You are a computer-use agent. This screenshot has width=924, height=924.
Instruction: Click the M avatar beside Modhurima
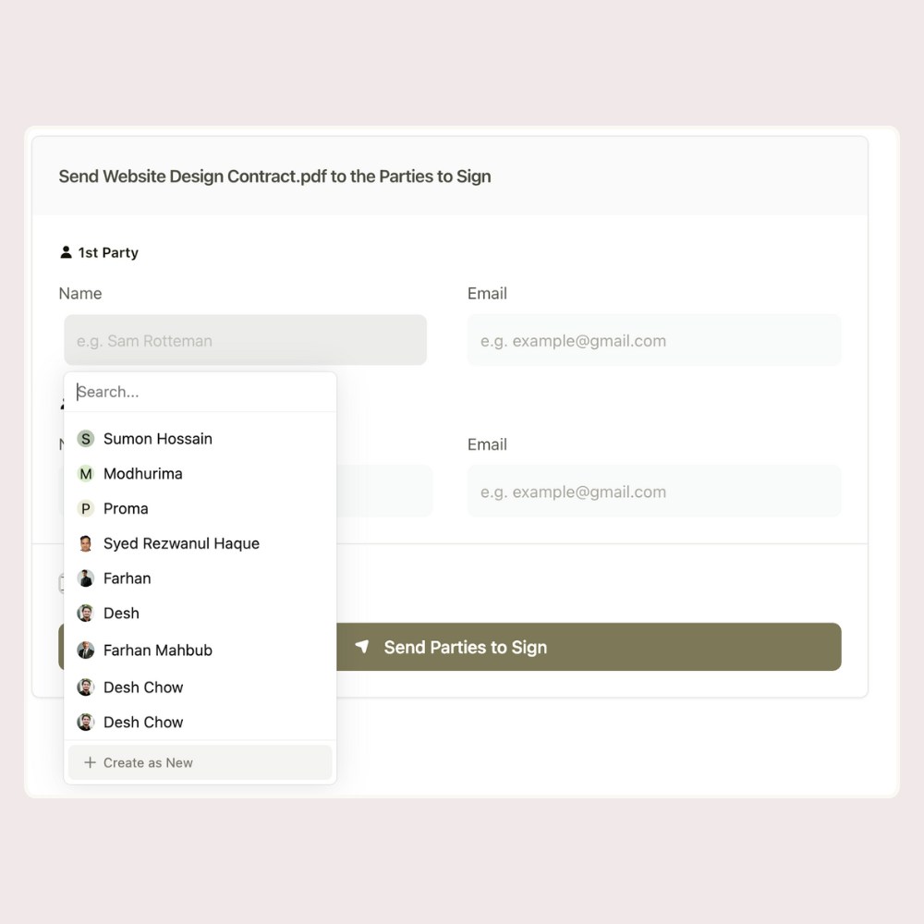(85, 474)
